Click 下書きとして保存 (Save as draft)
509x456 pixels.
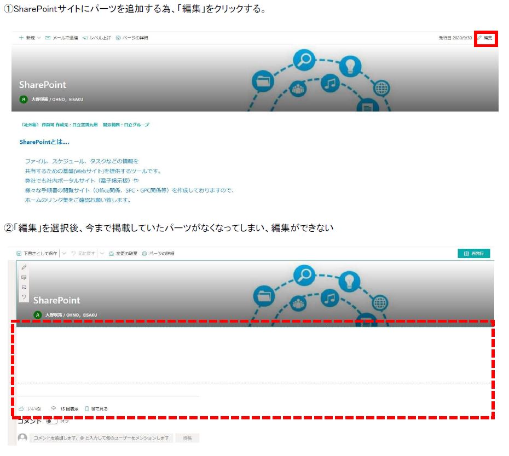(x=37, y=253)
